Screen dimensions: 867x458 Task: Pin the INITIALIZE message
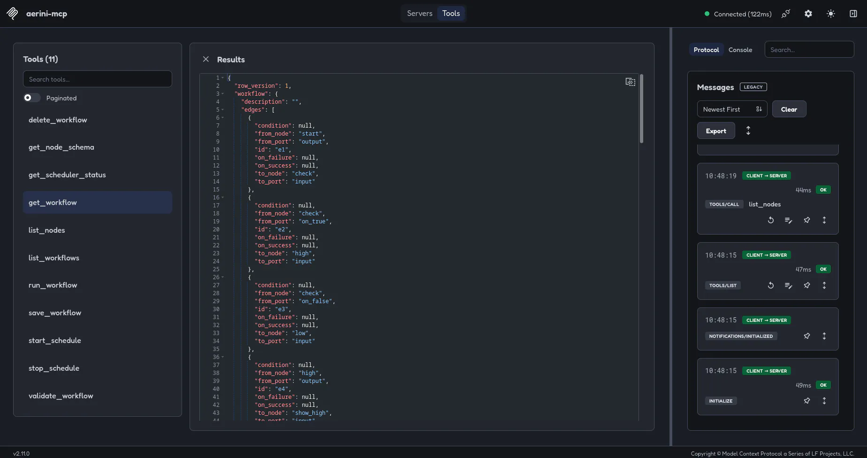806,401
